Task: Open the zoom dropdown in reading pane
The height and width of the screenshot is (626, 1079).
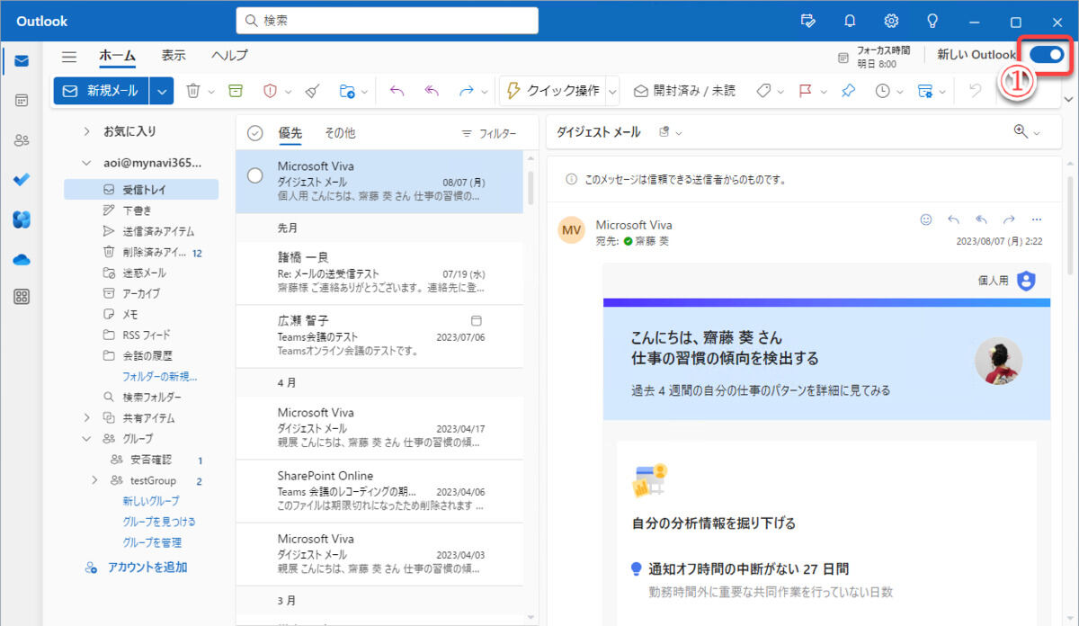Action: 1027,132
